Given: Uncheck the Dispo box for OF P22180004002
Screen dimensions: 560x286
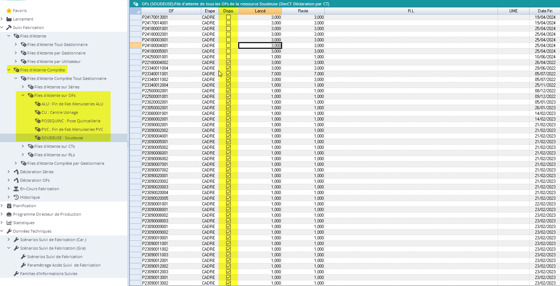Looking at the screenshot, I should click(x=228, y=62).
